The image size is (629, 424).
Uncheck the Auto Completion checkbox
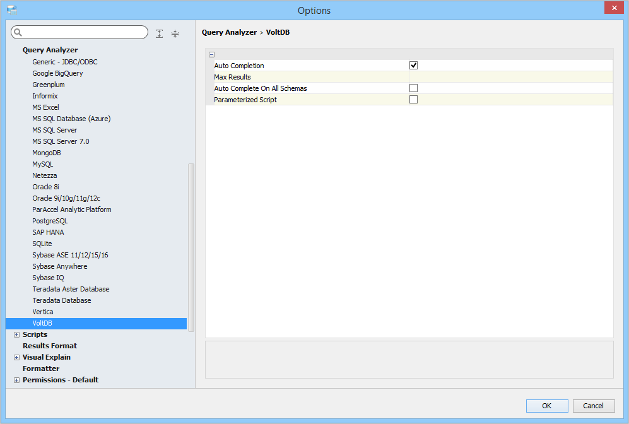413,66
